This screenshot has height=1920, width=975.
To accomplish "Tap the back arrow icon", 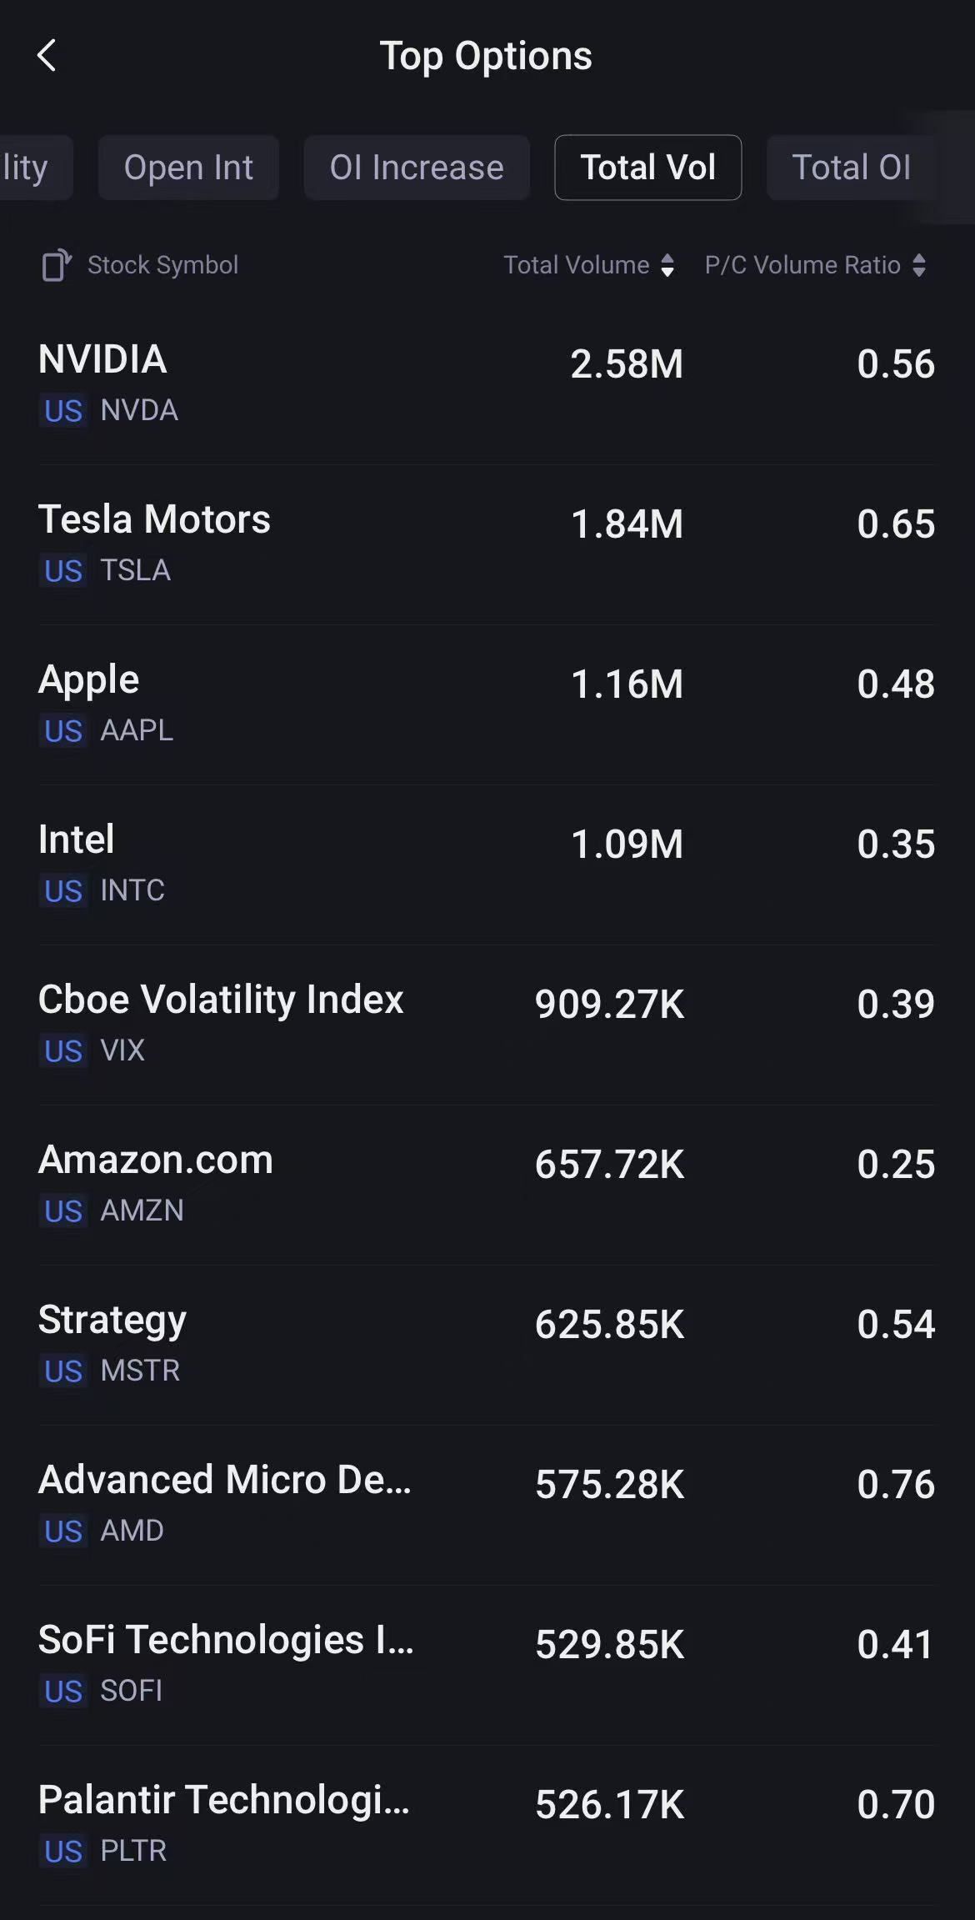I will pyautogui.click(x=47, y=56).
